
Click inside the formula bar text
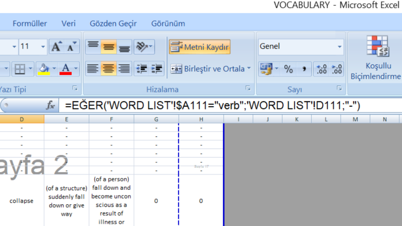pyautogui.click(x=212, y=106)
